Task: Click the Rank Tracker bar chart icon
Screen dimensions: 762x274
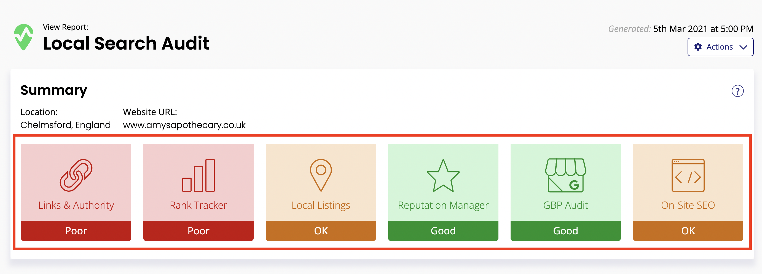Action: tap(198, 175)
